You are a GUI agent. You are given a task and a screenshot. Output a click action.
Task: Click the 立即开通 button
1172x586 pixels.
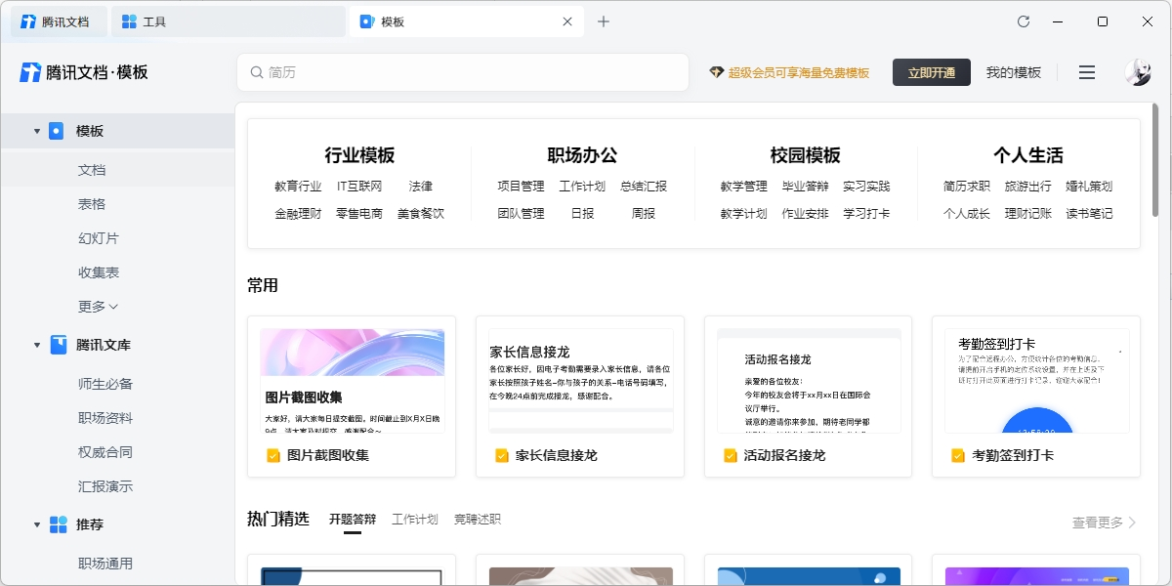[x=931, y=72]
